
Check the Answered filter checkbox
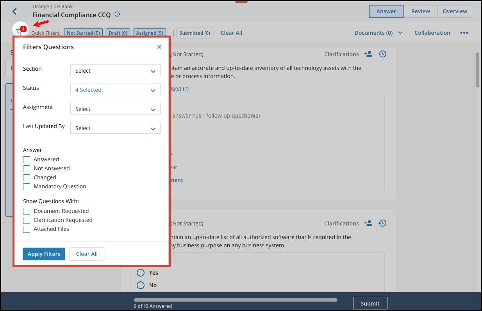tap(26, 159)
